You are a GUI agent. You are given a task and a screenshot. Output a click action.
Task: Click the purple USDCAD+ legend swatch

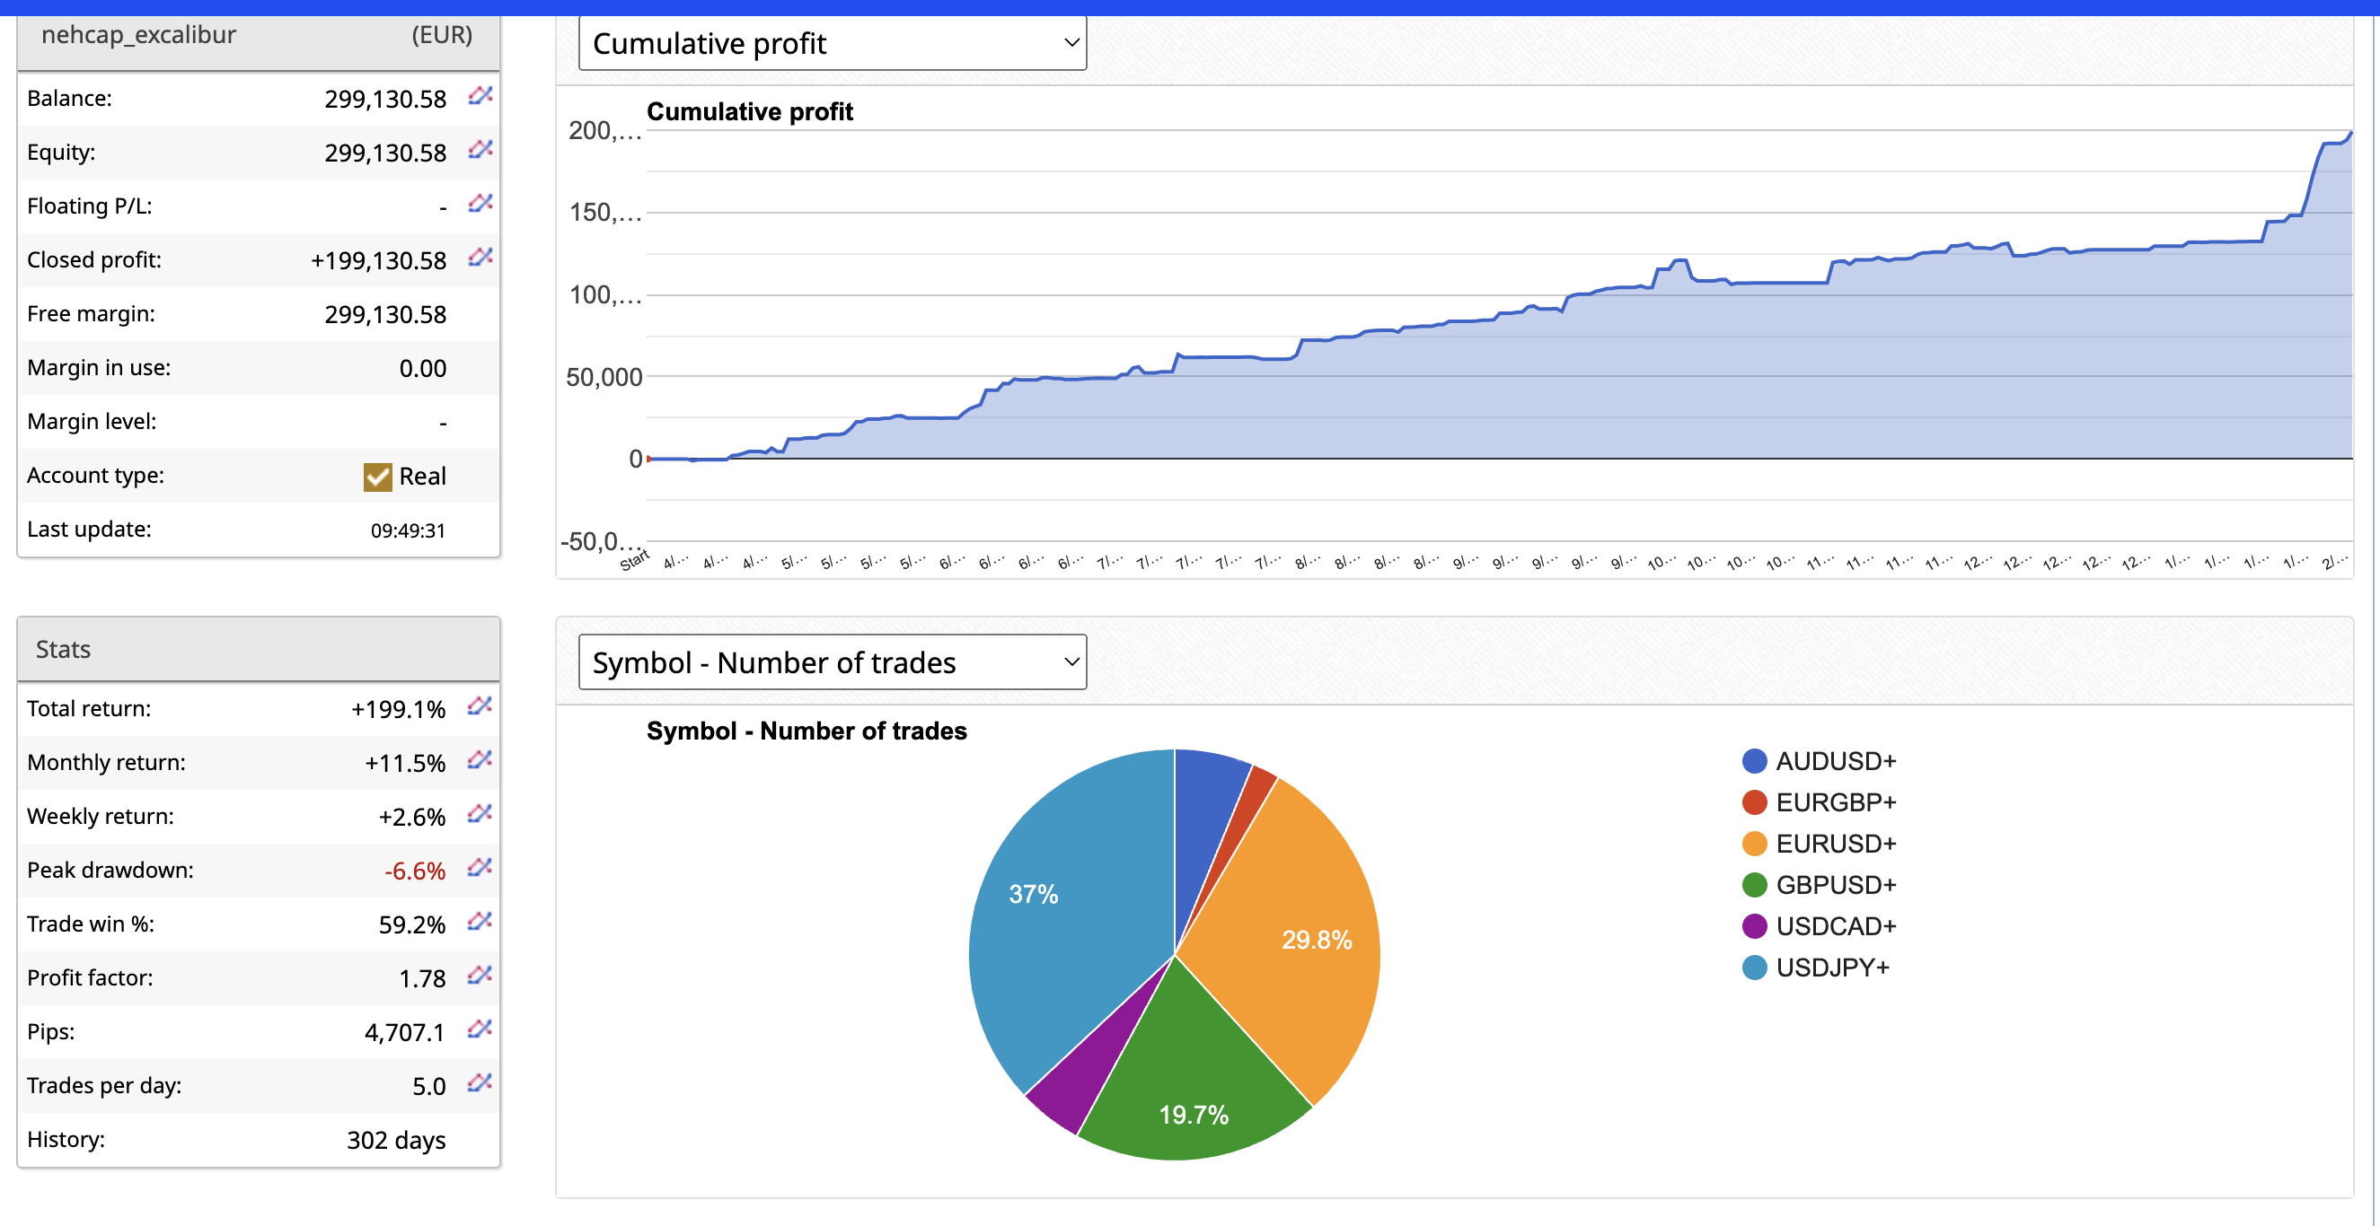1754,926
